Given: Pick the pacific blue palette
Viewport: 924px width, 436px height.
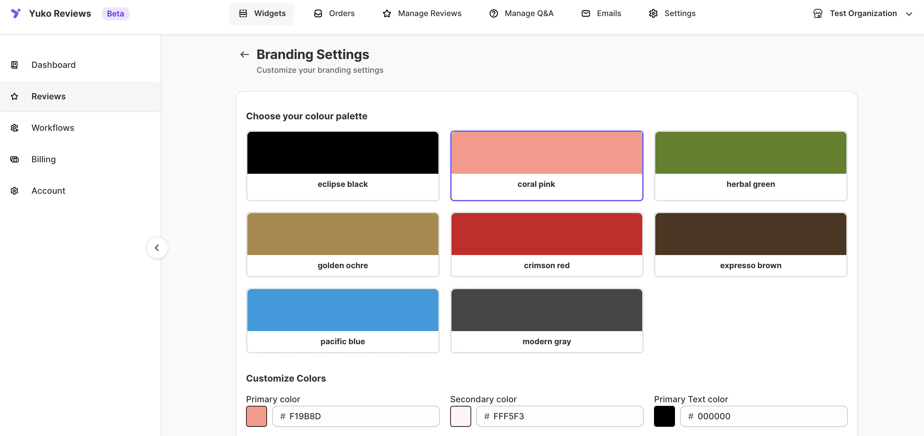Looking at the screenshot, I should click(342, 321).
